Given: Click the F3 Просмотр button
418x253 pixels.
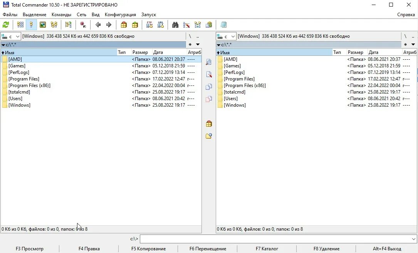Looking at the screenshot, I should [x=30, y=249].
